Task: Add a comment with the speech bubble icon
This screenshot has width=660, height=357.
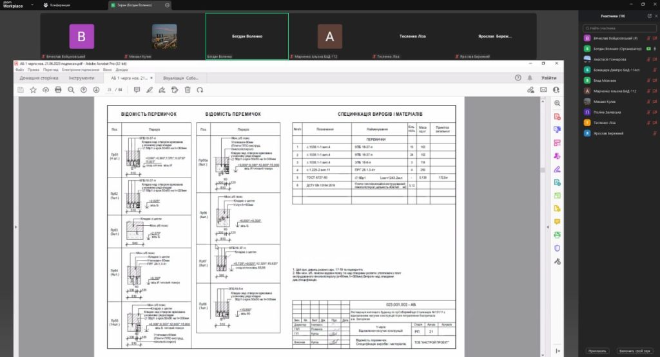Action: 136,90
